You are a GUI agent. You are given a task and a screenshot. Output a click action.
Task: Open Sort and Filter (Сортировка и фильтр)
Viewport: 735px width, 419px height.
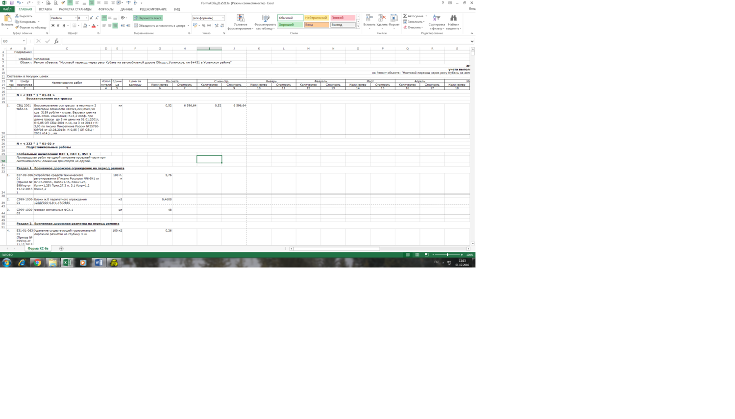[x=437, y=22]
